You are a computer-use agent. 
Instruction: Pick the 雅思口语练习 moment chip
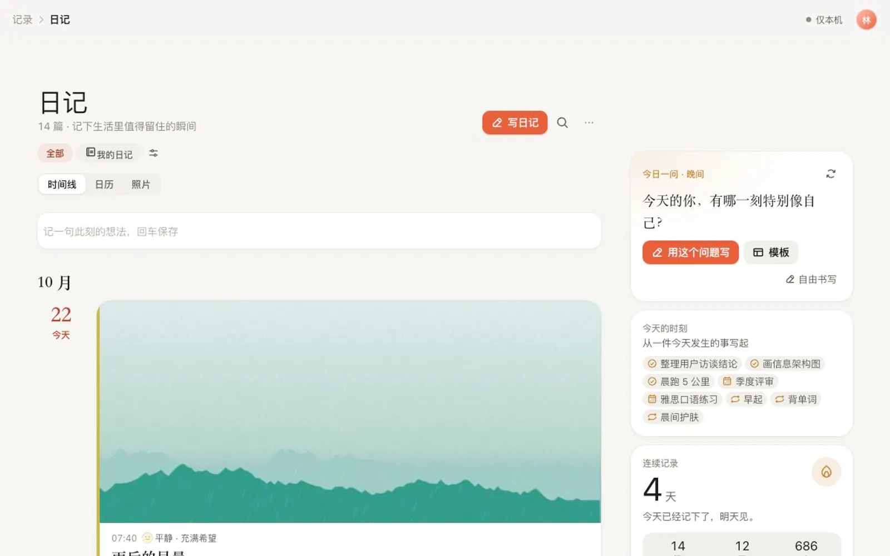(683, 400)
